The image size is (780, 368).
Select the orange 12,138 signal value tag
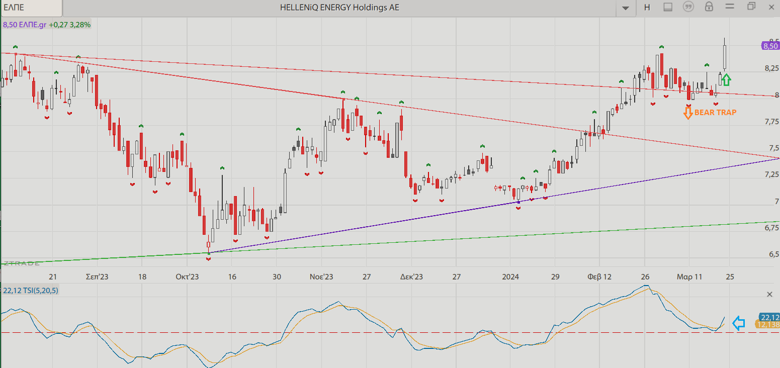point(768,325)
